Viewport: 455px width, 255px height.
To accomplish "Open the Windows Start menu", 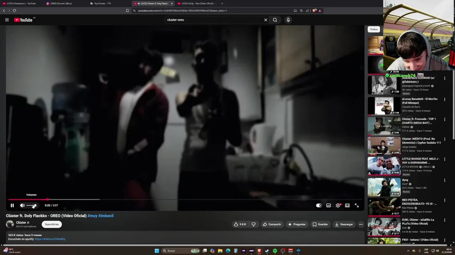I will click(157, 251).
